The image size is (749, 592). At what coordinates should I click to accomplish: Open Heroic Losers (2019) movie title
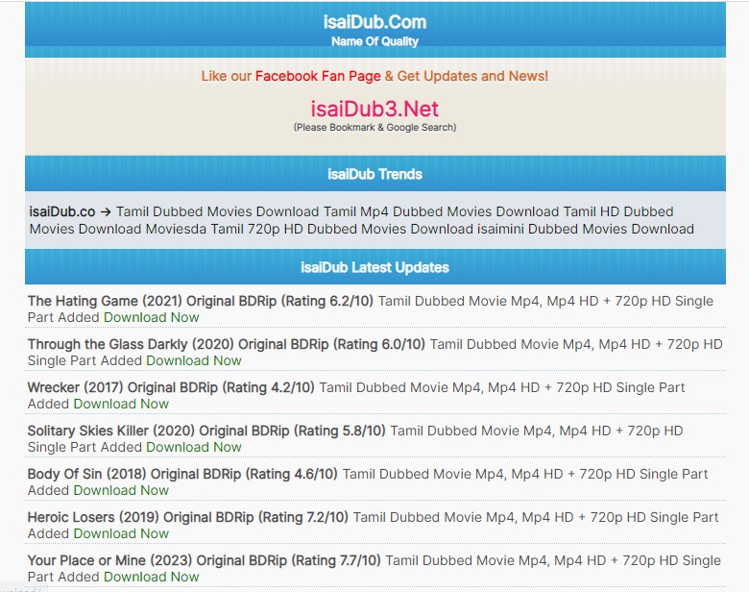tap(187, 517)
